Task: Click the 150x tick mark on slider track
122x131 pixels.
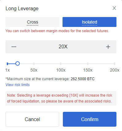Action: 88,64
